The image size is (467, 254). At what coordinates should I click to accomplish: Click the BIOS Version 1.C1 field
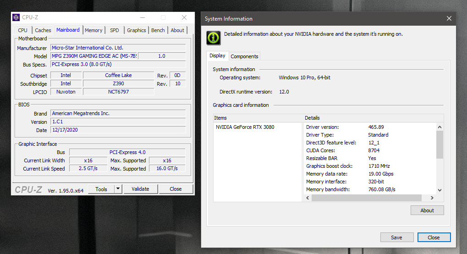click(118, 121)
